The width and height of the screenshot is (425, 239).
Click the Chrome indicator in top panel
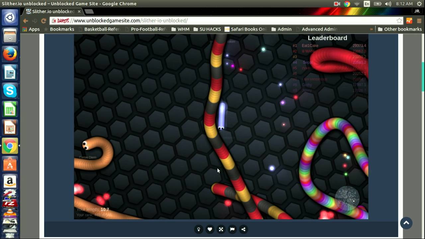pyautogui.click(x=347, y=4)
